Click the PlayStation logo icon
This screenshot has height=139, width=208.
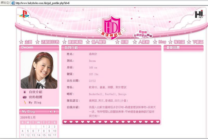click(x=24, y=15)
